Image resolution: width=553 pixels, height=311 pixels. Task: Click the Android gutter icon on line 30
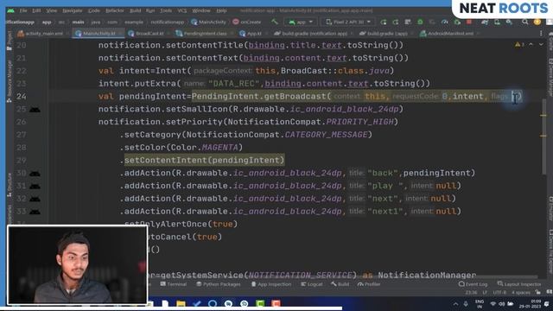pyautogui.click(x=35, y=173)
